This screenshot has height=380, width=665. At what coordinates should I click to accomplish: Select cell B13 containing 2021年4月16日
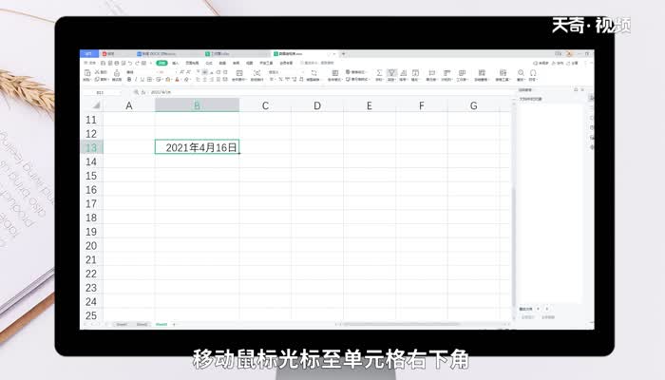197,147
